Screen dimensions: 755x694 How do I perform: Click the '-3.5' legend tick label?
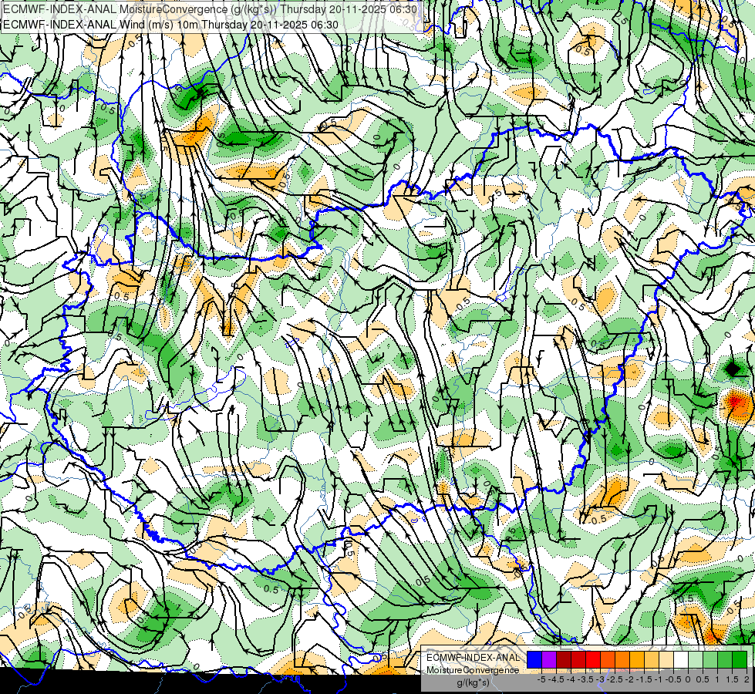[x=585, y=679]
